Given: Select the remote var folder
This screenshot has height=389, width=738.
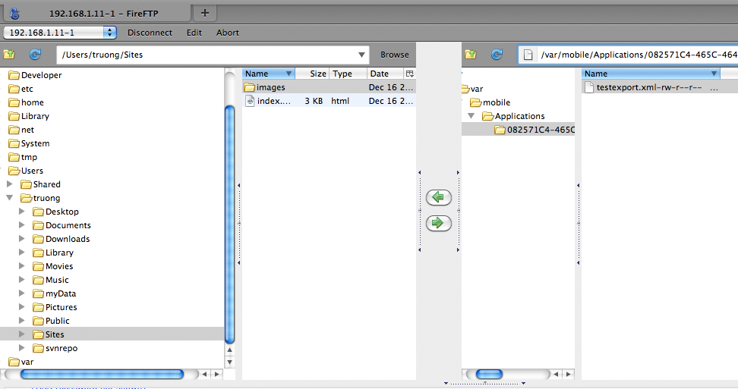Looking at the screenshot, I should click(x=476, y=89).
